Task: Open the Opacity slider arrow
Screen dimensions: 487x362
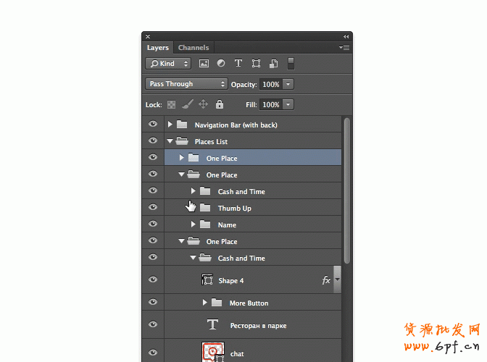Action: coord(288,85)
